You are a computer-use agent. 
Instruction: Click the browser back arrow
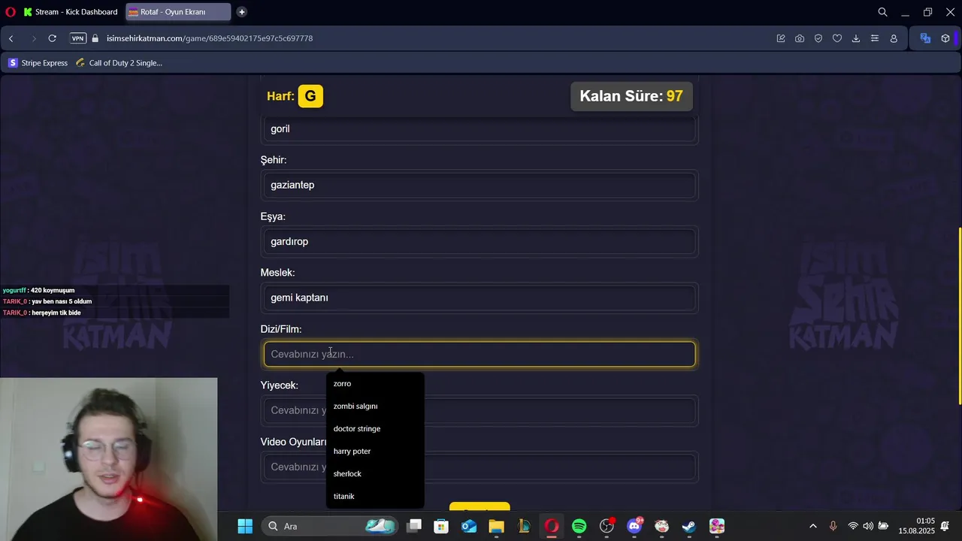[11, 38]
